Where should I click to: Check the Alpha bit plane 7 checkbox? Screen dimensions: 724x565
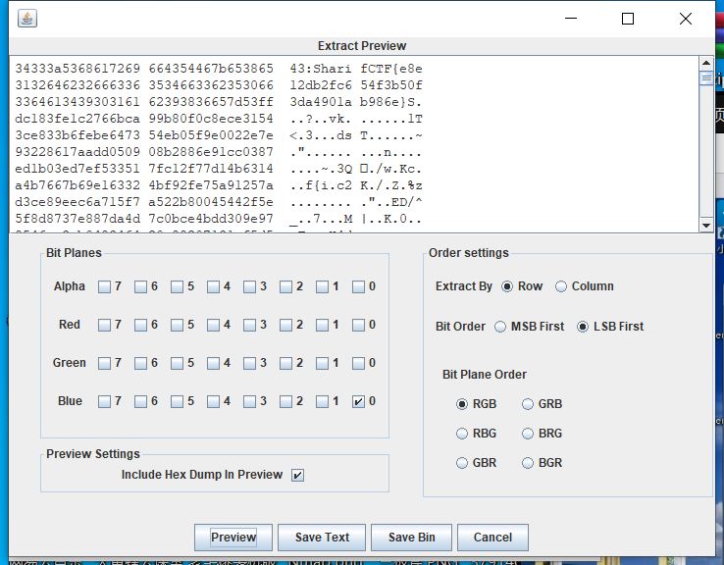click(104, 287)
